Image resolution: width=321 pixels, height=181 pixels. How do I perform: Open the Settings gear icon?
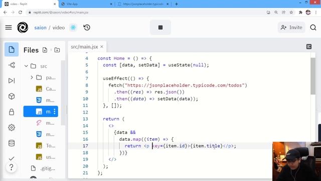(x=12, y=127)
